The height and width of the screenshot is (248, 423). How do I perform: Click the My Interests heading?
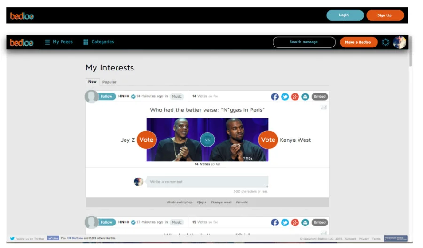coord(110,68)
